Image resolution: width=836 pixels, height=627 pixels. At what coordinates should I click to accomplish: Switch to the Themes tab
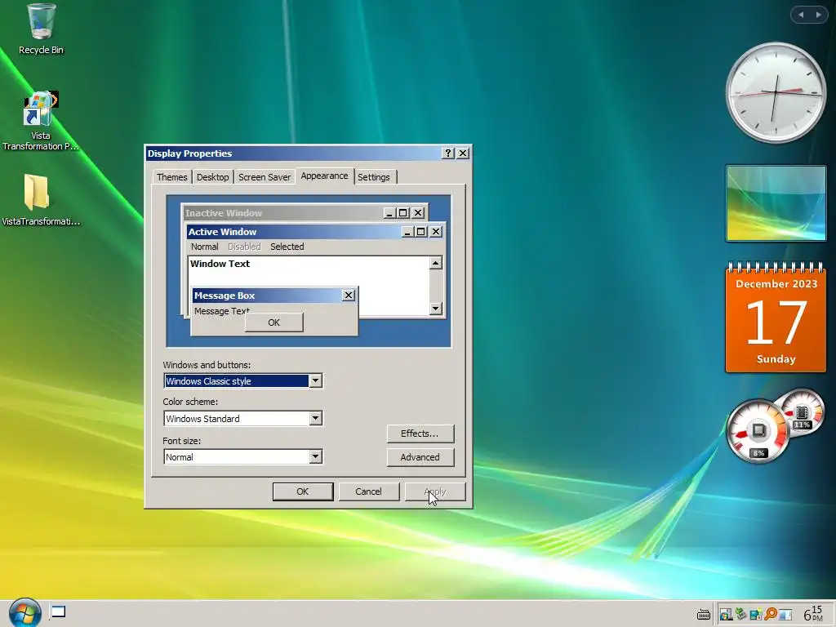coord(171,177)
